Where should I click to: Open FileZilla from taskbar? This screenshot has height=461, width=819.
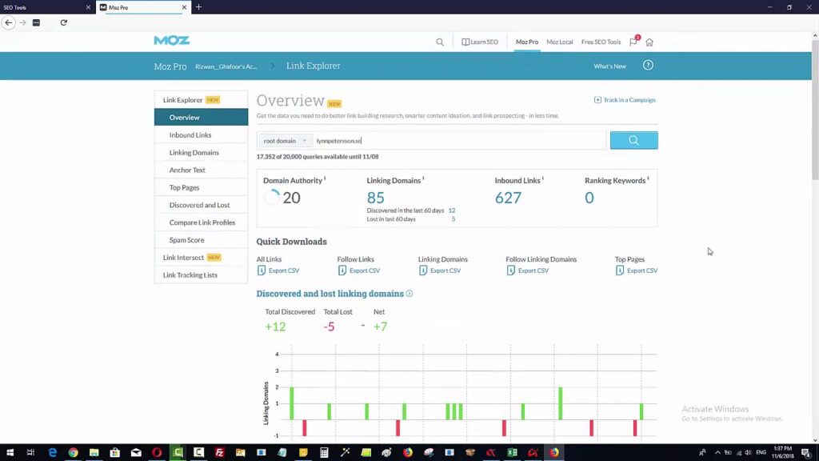pos(219,453)
